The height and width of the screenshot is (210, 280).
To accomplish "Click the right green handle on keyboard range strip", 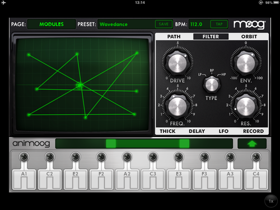I will 184,143.
